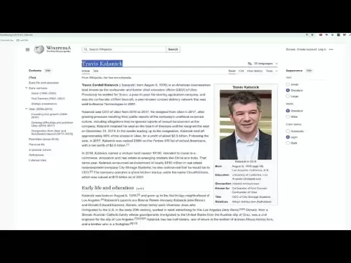The image size is (351, 263).
Task: Open the main menu hamburger icon
Action: 27,50
